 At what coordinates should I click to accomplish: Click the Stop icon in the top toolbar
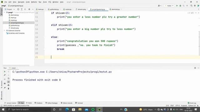pyautogui.click(x=187, y=6)
